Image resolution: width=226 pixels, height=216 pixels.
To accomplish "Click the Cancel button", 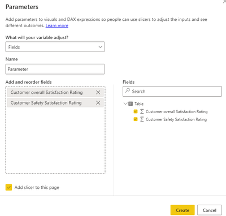I will tap(210, 210).
